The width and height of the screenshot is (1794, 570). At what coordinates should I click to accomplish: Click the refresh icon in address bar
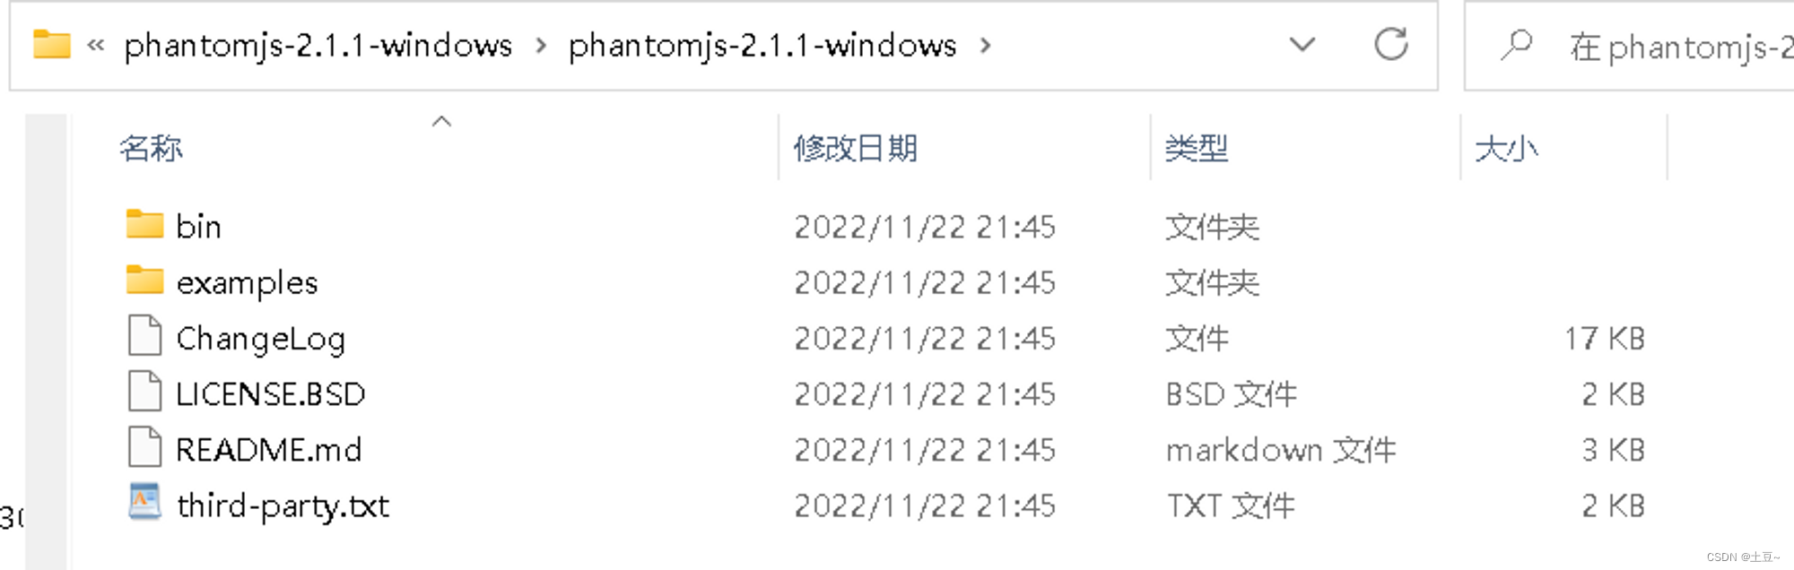(1391, 44)
